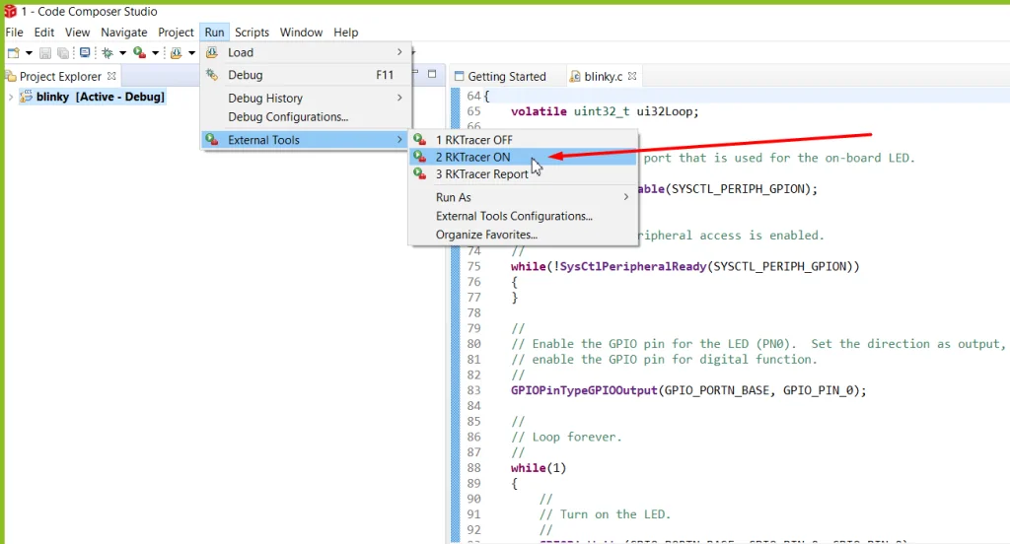Screen dimensions: 1010x544
Task: Open the Scripts menu
Action: (252, 33)
